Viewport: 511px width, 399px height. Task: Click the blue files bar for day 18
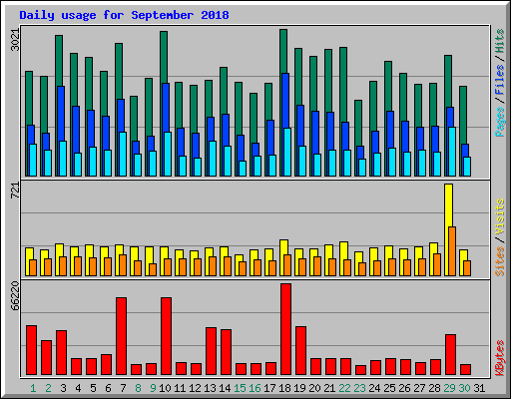click(285, 101)
